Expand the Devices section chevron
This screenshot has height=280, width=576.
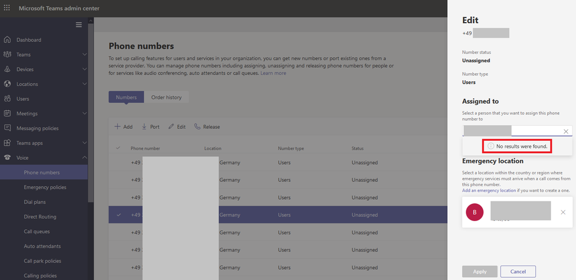(x=84, y=69)
